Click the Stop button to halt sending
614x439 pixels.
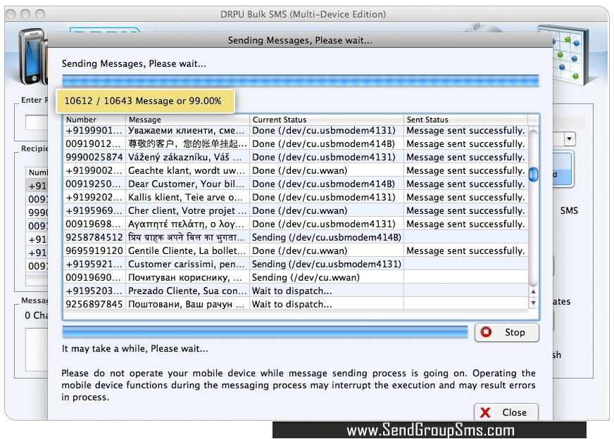(x=507, y=332)
